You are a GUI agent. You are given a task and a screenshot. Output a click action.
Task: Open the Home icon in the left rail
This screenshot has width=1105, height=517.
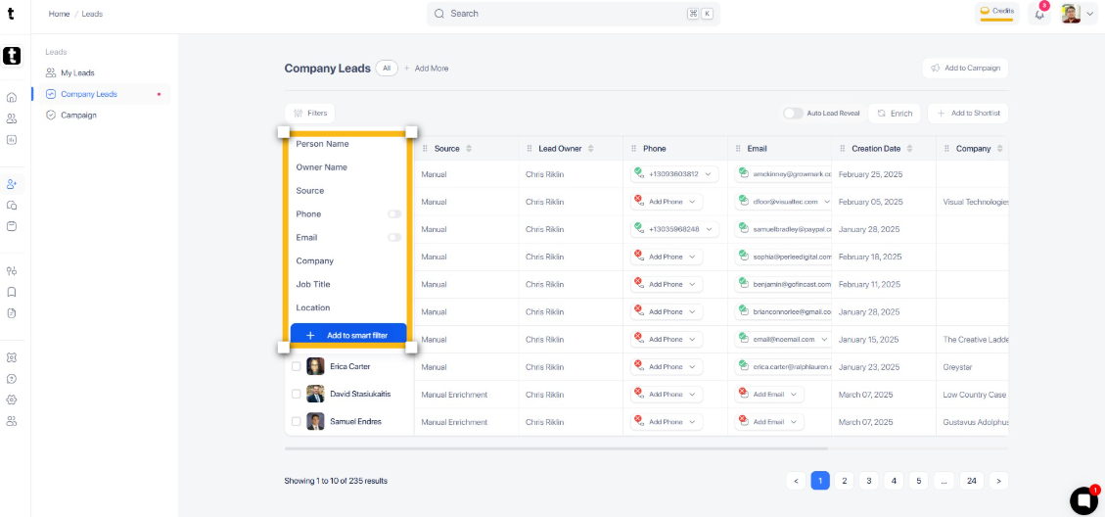(12, 97)
